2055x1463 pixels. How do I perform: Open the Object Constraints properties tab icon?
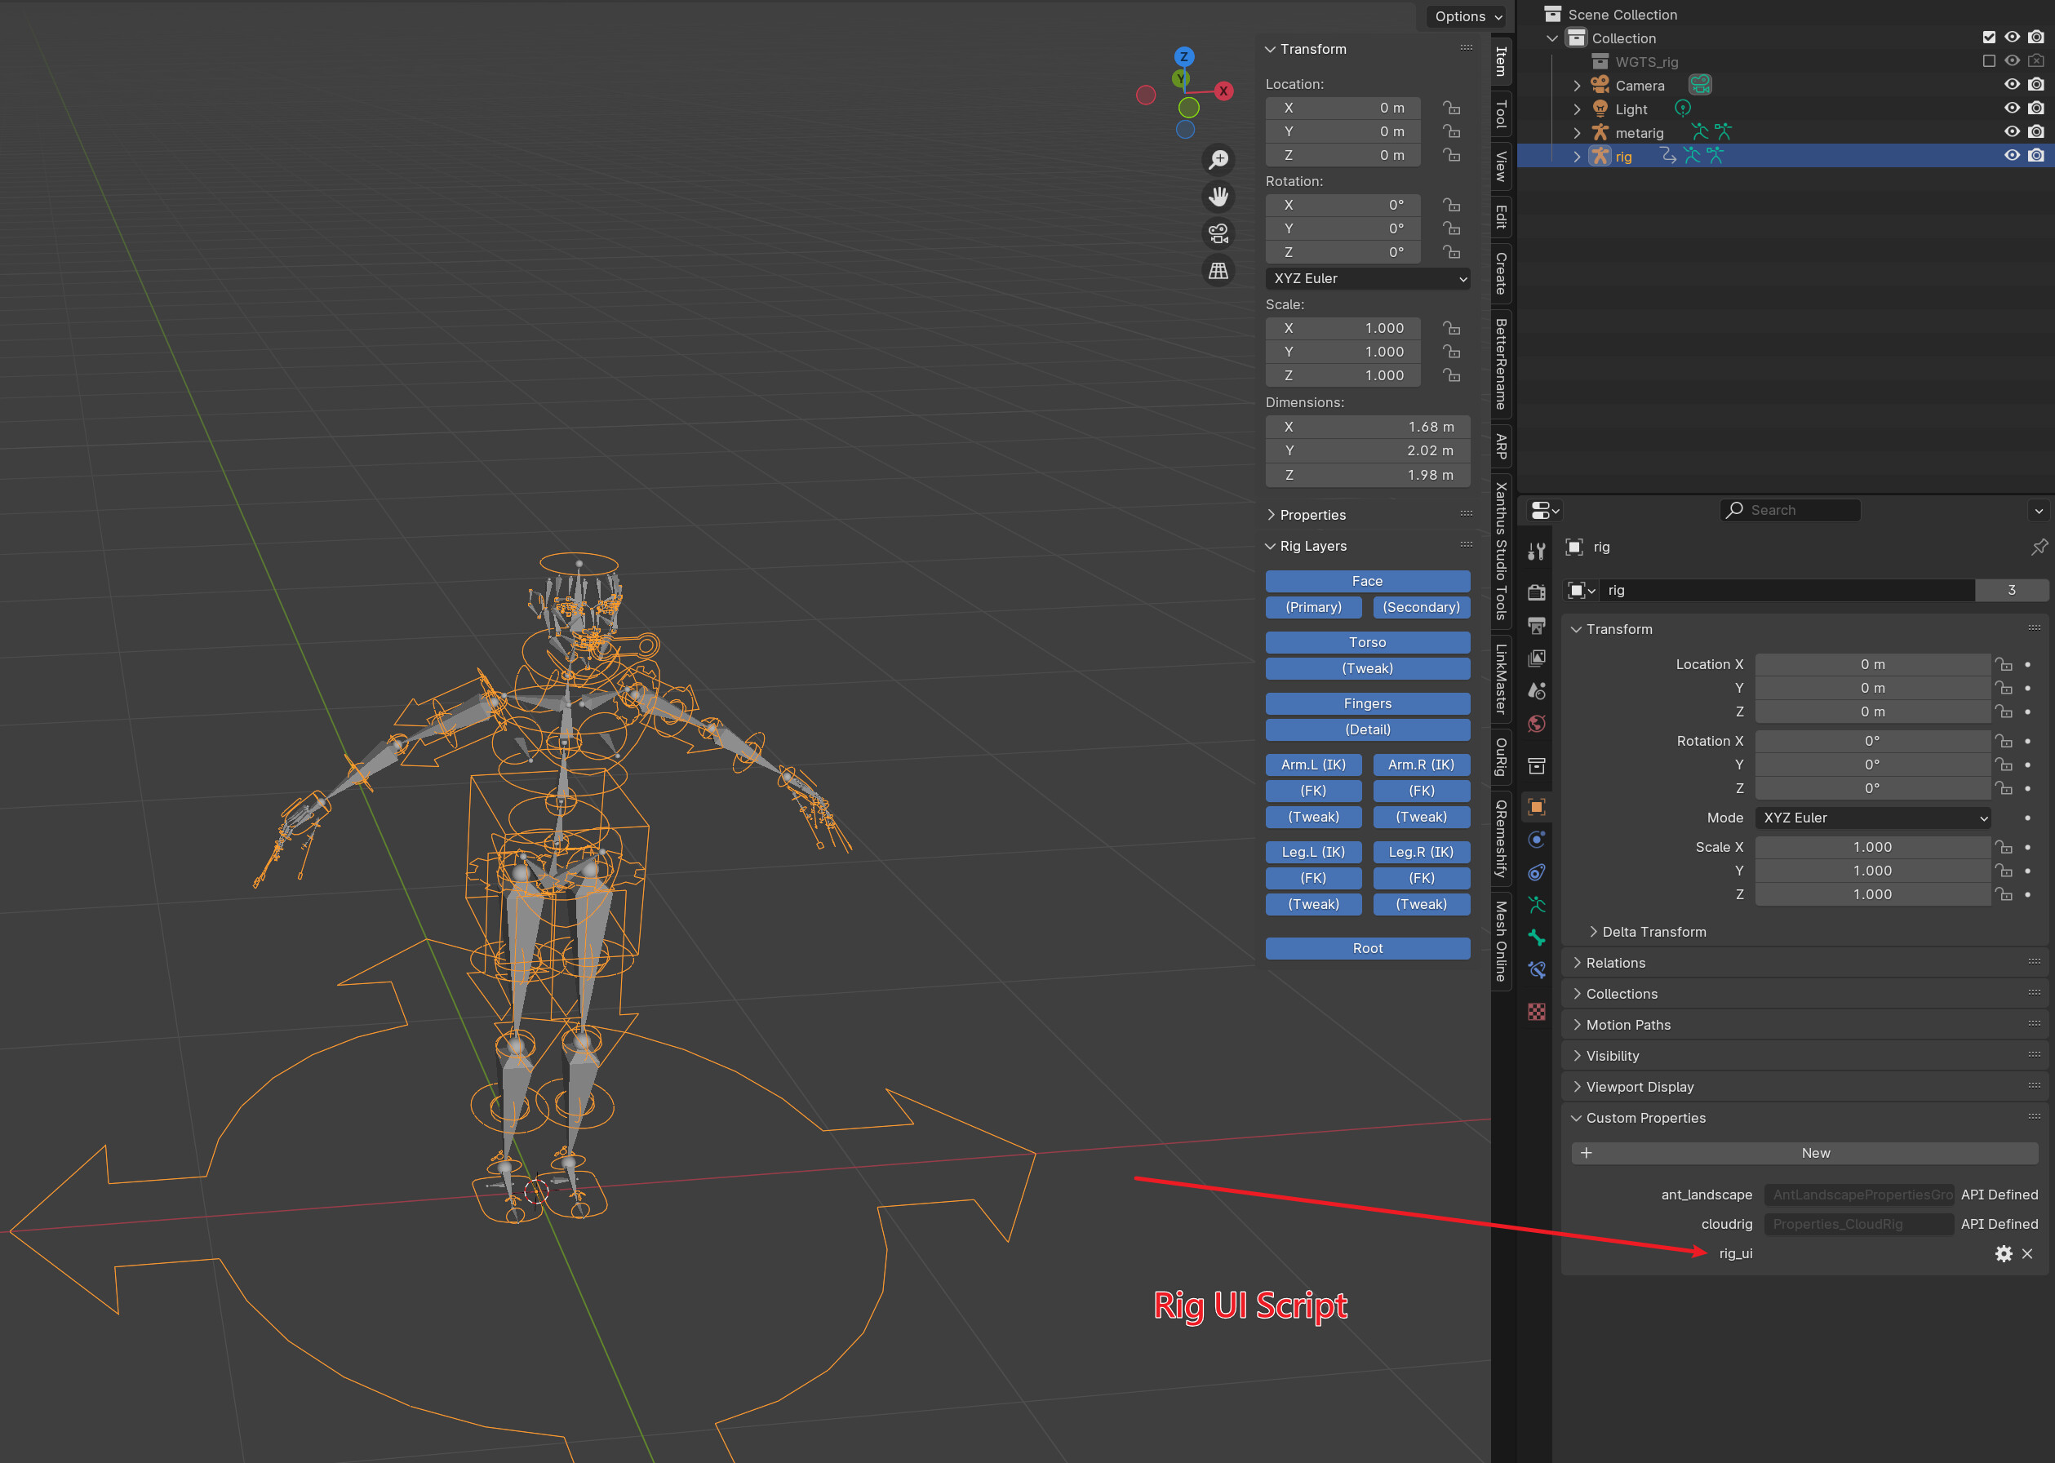[1537, 872]
